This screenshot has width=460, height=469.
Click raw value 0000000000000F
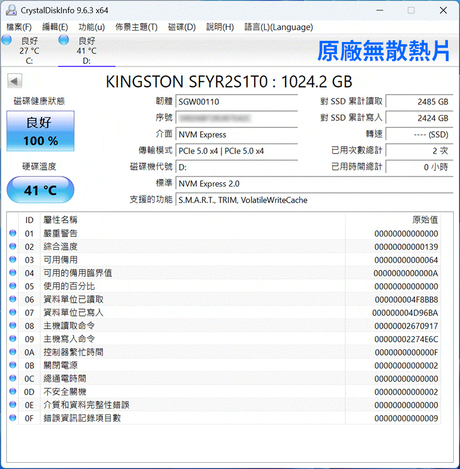click(406, 352)
